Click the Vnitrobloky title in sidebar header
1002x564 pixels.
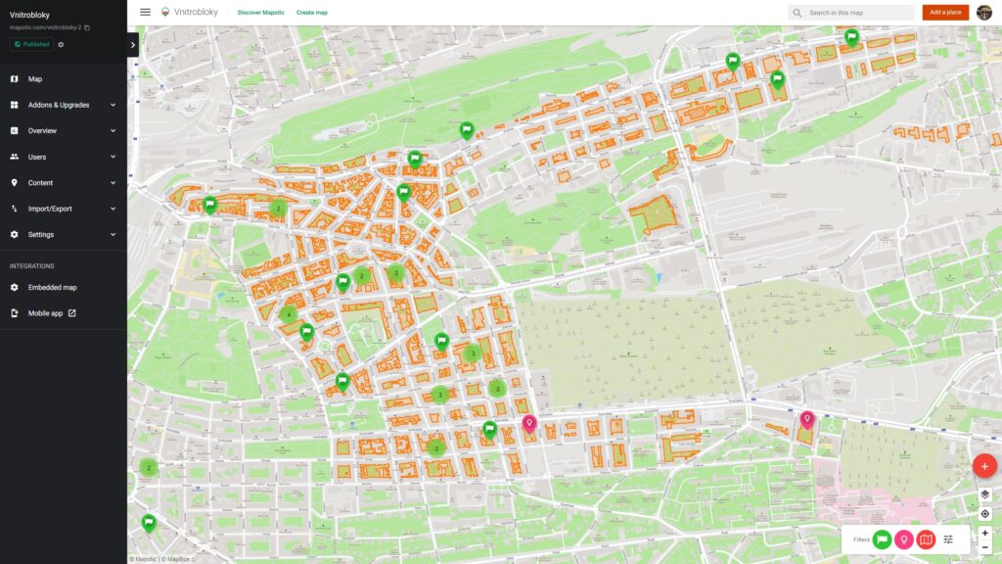(29, 15)
